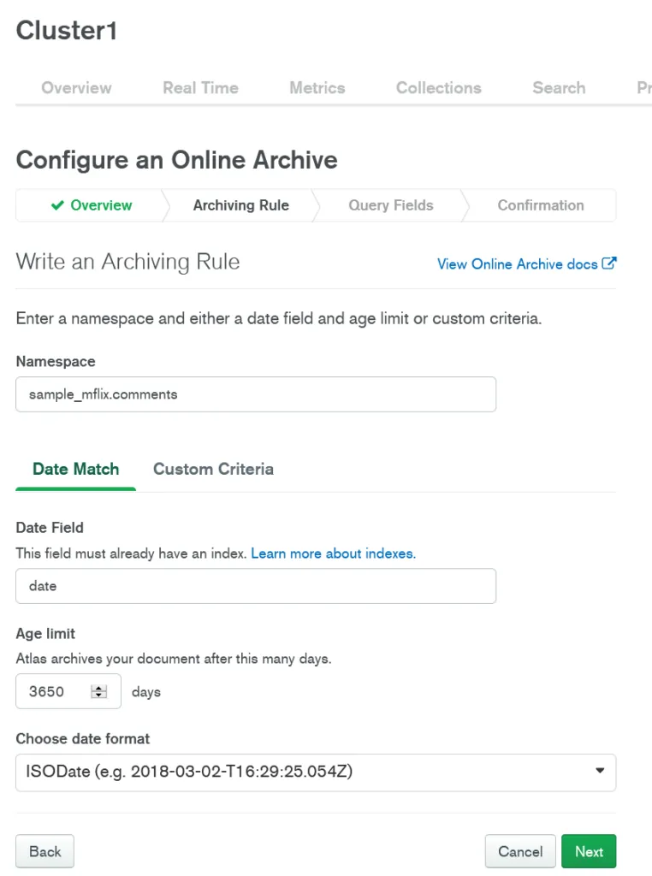Click Next to continue archiving setup
Viewport: 652px width, 876px height.
click(589, 851)
